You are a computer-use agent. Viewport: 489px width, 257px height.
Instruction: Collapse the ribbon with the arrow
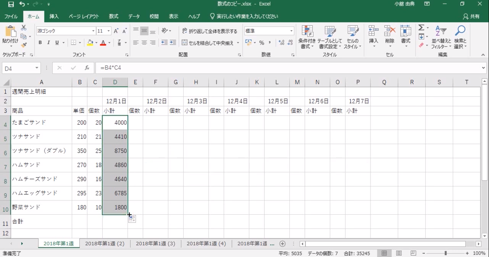pyautogui.click(x=483, y=55)
